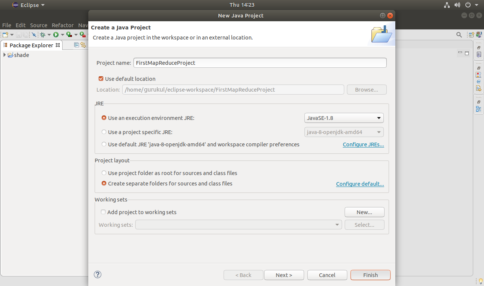
Task: Check Add project to working sets
Action: [x=103, y=212]
